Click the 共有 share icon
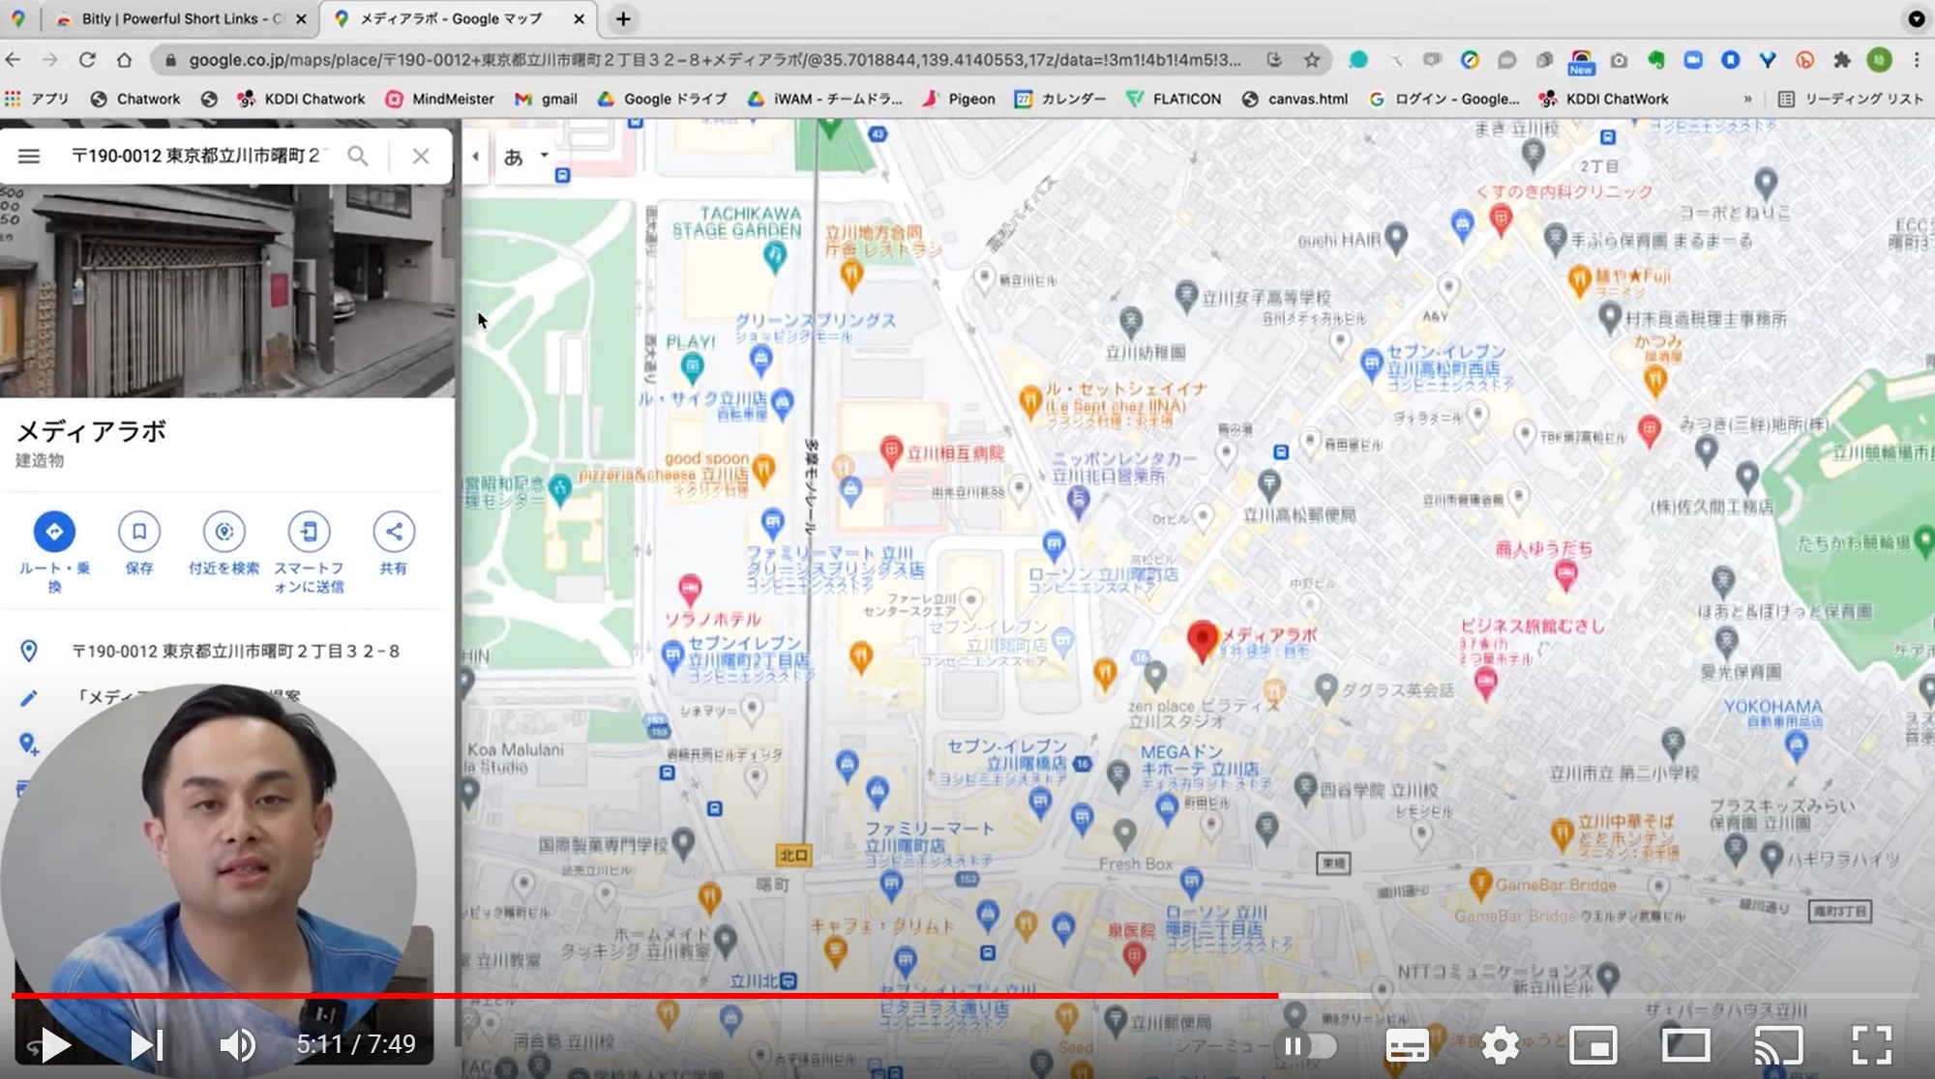1935x1079 pixels. [x=393, y=532]
